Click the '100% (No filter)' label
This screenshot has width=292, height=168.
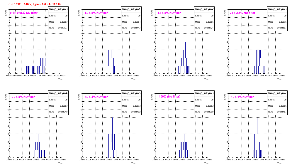pyautogui.click(x=170, y=97)
